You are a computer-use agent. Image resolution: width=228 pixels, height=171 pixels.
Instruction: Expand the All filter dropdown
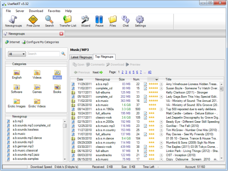pyautogui.click(x=23, y=54)
